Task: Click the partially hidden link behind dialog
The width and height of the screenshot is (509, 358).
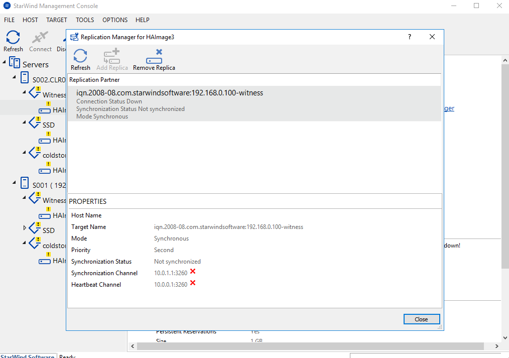Action: (x=449, y=108)
